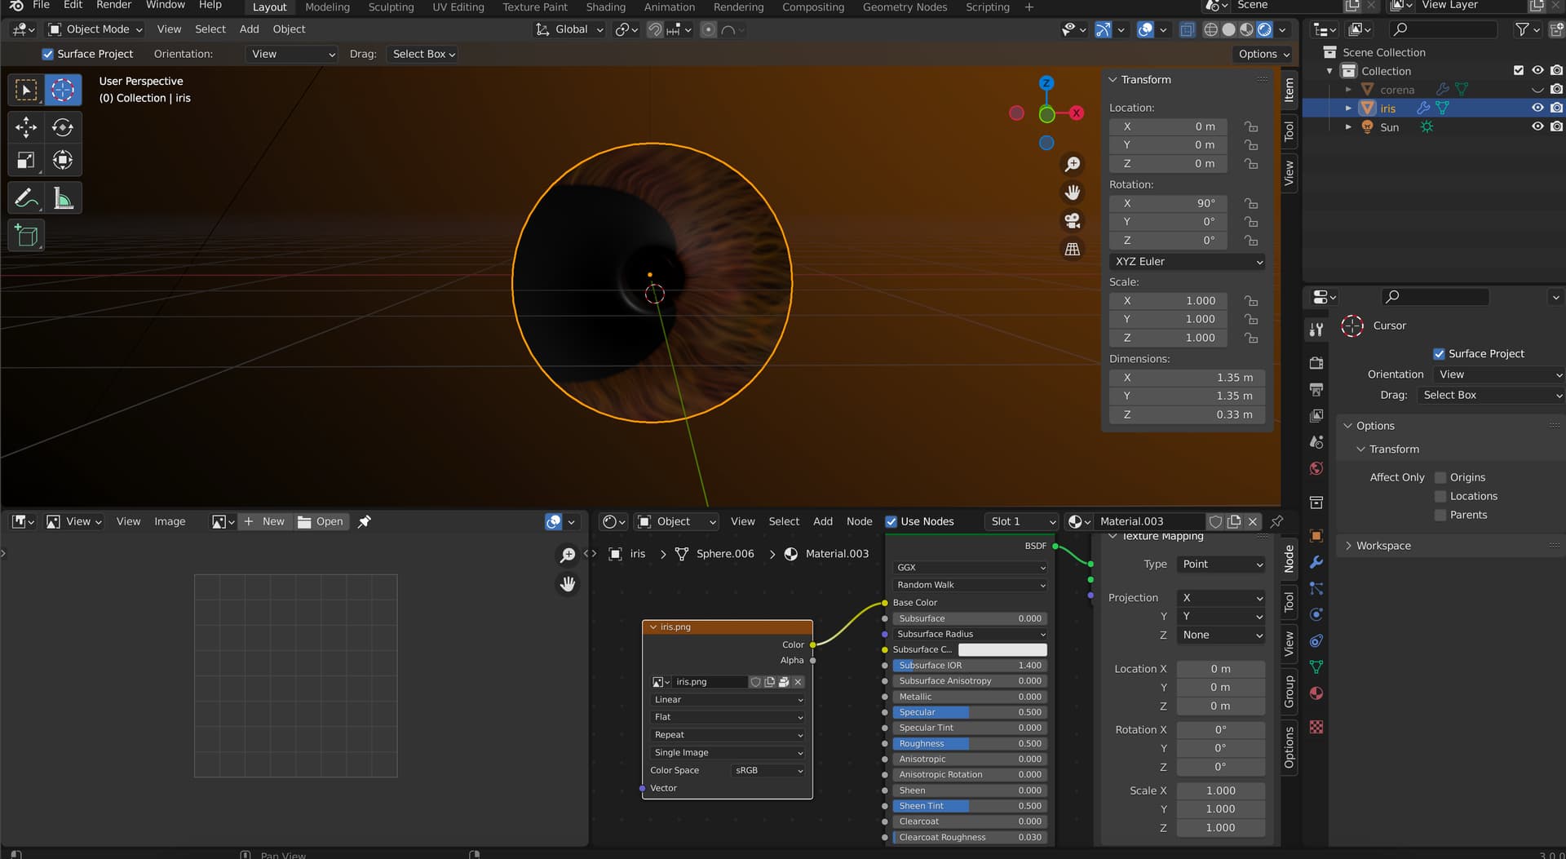The width and height of the screenshot is (1566, 859).
Task: Open the Item sidebar tab
Action: 1290,90
